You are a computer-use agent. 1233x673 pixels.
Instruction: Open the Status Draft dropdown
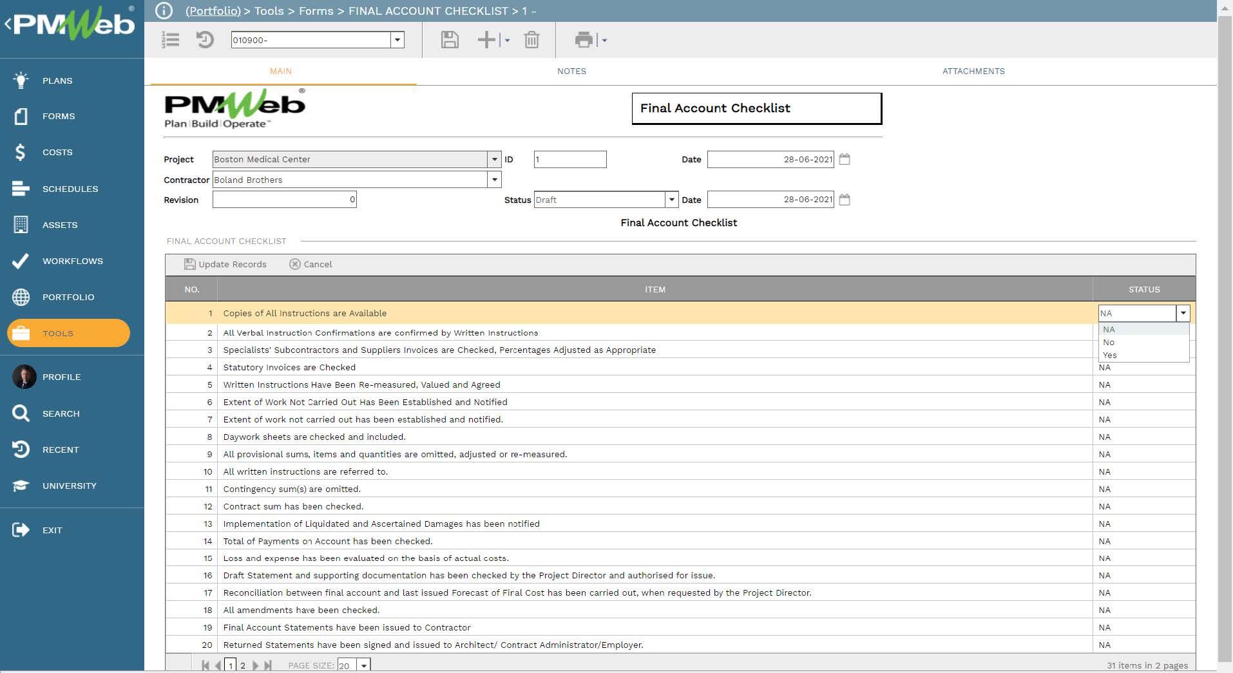pyautogui.click(x=671, y=200)
